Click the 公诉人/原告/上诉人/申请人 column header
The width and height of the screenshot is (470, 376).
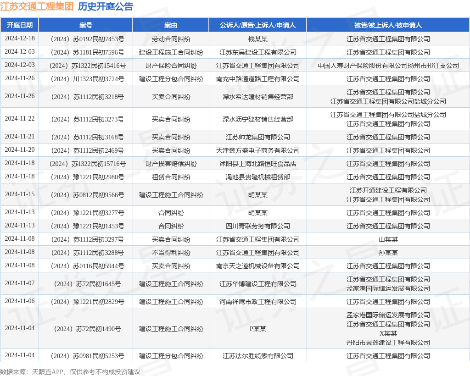258,25
